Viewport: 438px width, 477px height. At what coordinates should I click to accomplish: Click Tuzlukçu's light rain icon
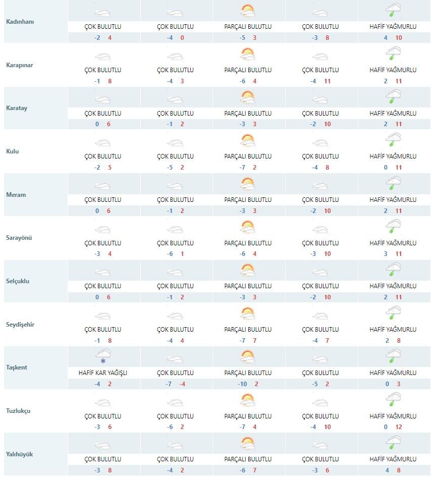tap(393, 399)
